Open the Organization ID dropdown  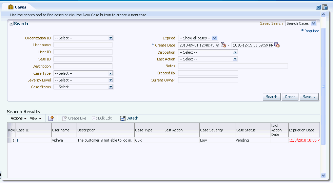(111, 38)
